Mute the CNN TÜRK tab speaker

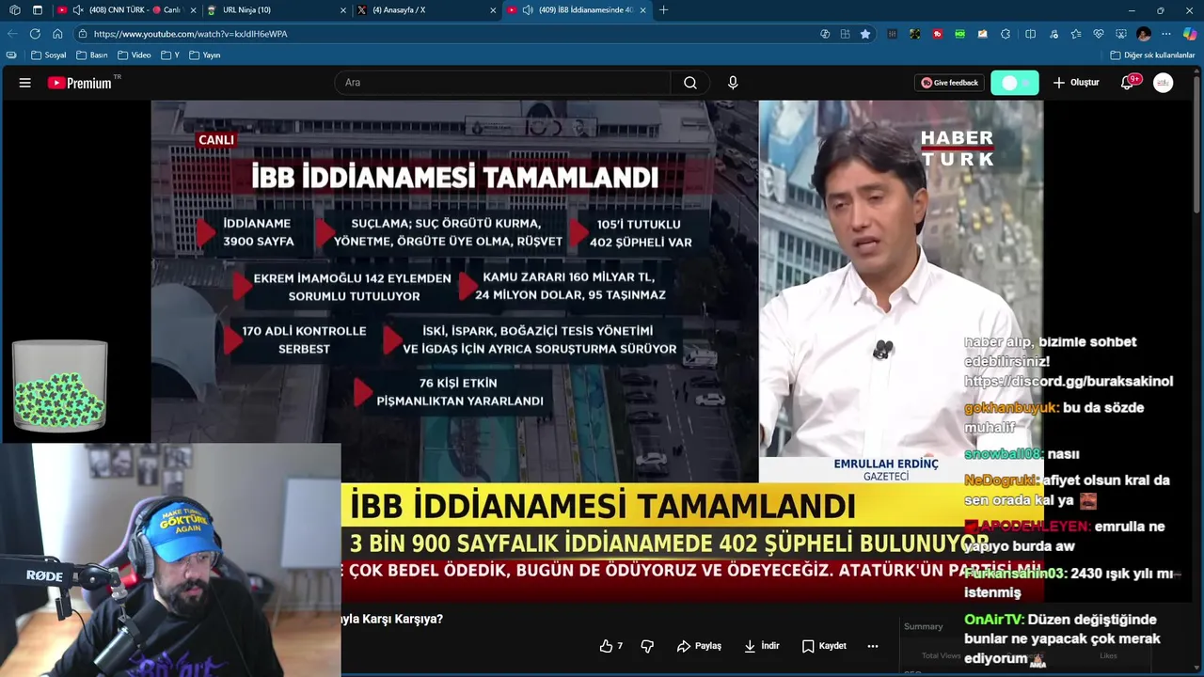[x=78, y=10]
